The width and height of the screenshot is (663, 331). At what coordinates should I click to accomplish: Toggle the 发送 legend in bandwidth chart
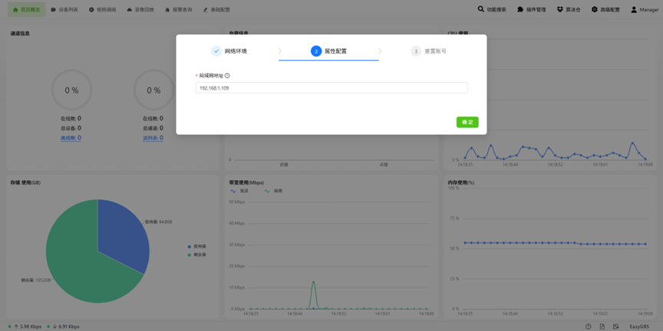click(x=239, y=191)
